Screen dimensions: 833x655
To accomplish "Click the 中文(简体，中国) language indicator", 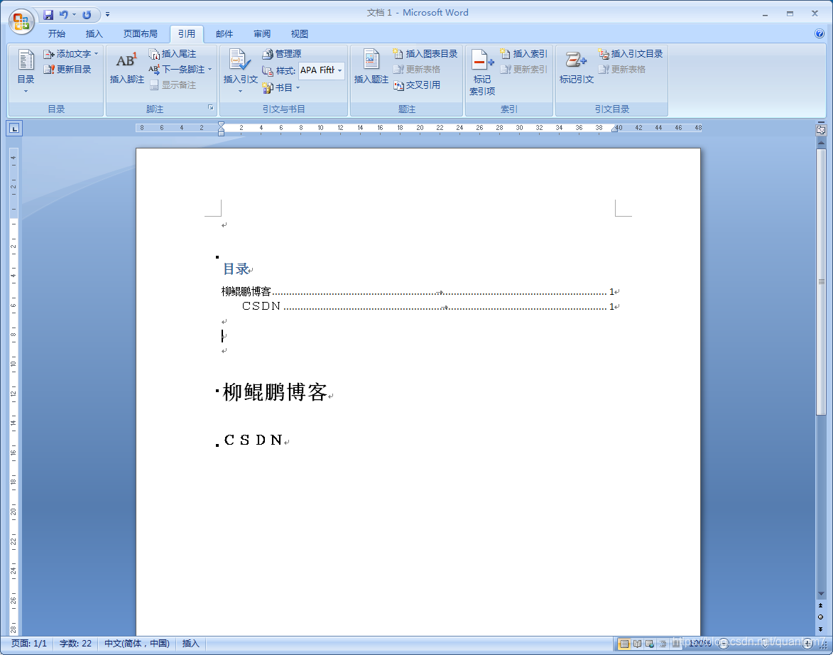I will [x=136, y=644].
